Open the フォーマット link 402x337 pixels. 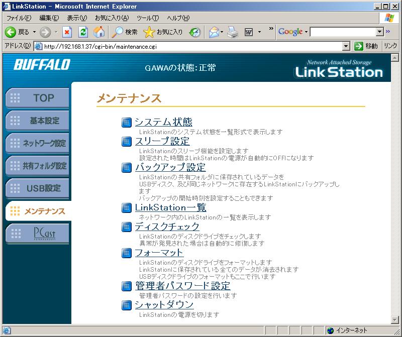click(159, 253)
